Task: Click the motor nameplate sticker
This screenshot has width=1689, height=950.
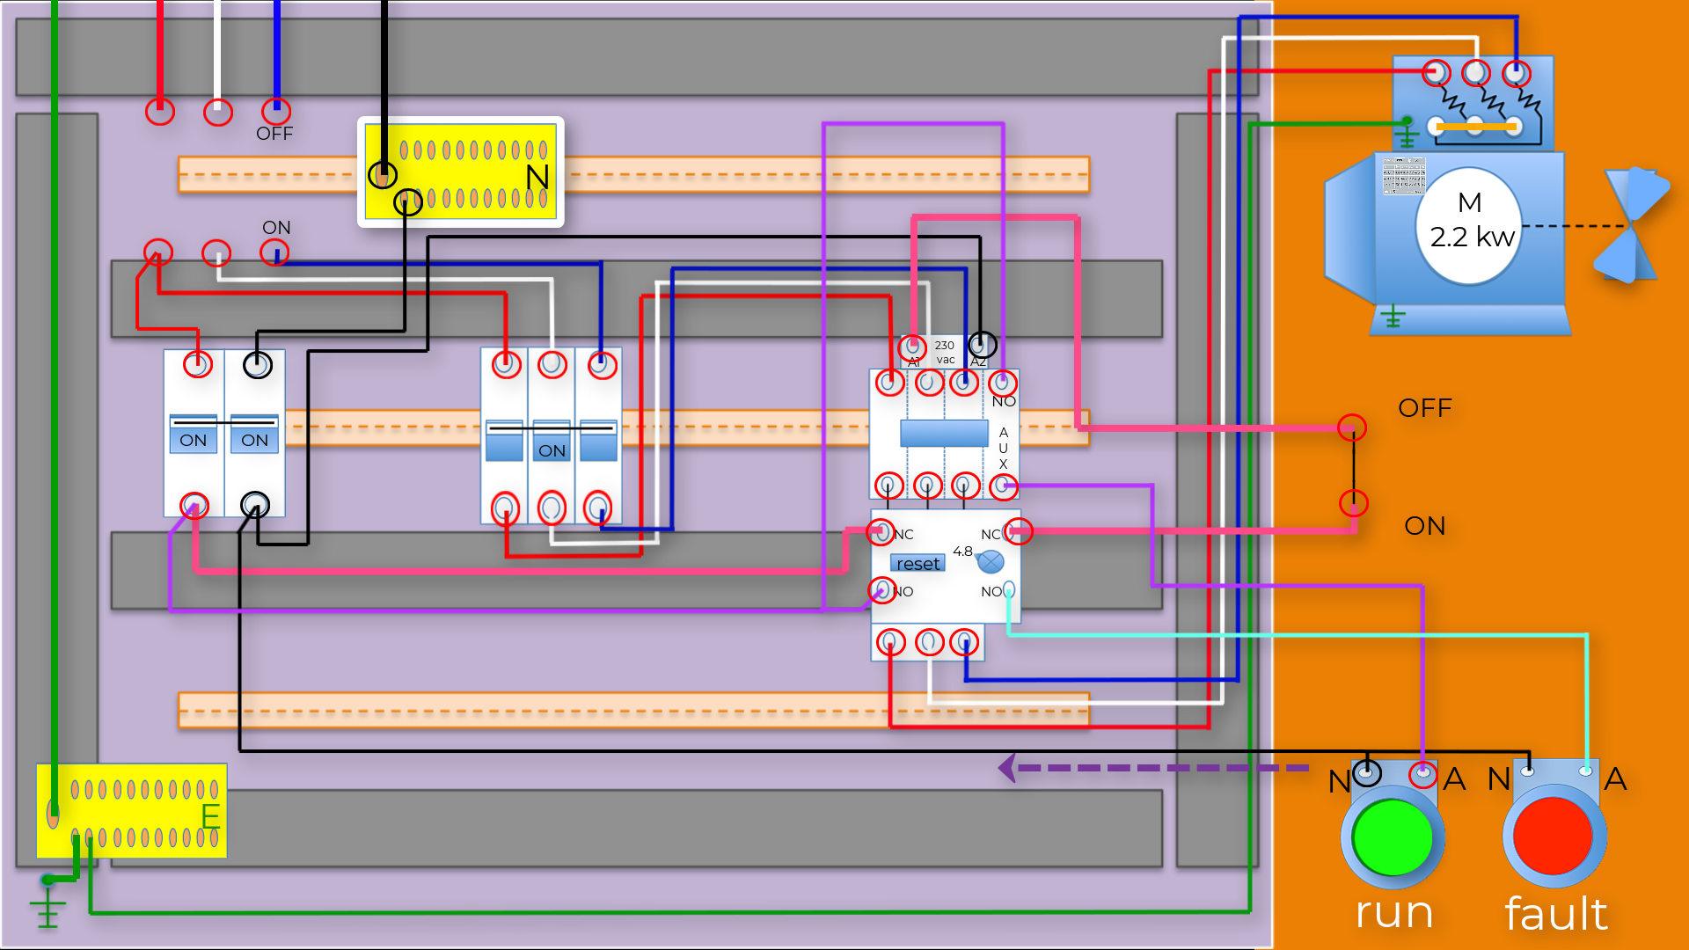Action: pos(1403,176)
